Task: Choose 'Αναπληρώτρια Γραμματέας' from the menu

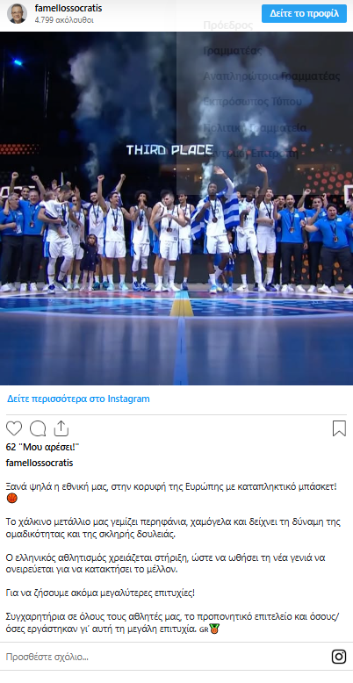Action: coord(271,76)
